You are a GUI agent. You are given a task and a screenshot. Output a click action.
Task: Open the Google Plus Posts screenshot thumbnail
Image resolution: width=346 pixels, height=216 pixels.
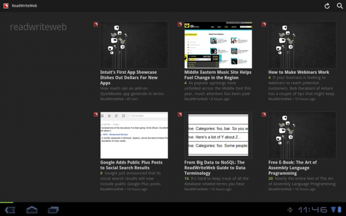click(134, 135)
